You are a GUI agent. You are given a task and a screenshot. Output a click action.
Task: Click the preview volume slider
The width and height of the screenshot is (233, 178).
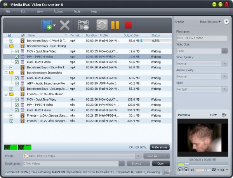[x=203, y=170]
